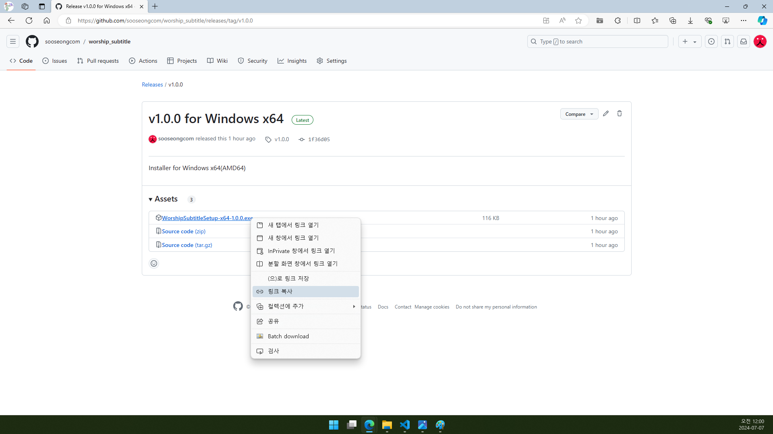Select 공유 in the context menu
Viewport: 773px width, 434px height.
point(306,321)
